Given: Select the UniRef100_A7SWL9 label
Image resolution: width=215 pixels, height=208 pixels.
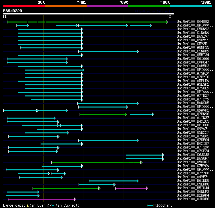Looking at the screenshot, I should click(x=193, y=88).
